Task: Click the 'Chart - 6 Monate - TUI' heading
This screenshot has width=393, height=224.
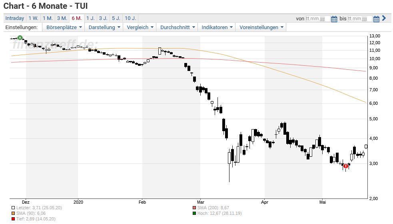Action: [46, 6]
